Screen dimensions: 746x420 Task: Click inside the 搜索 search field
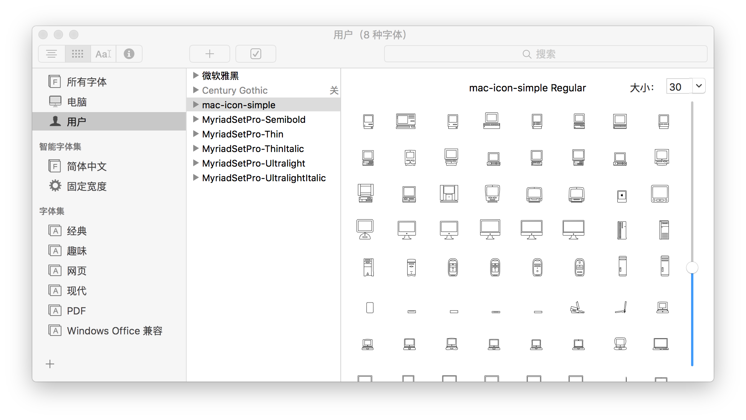point(545,54)
